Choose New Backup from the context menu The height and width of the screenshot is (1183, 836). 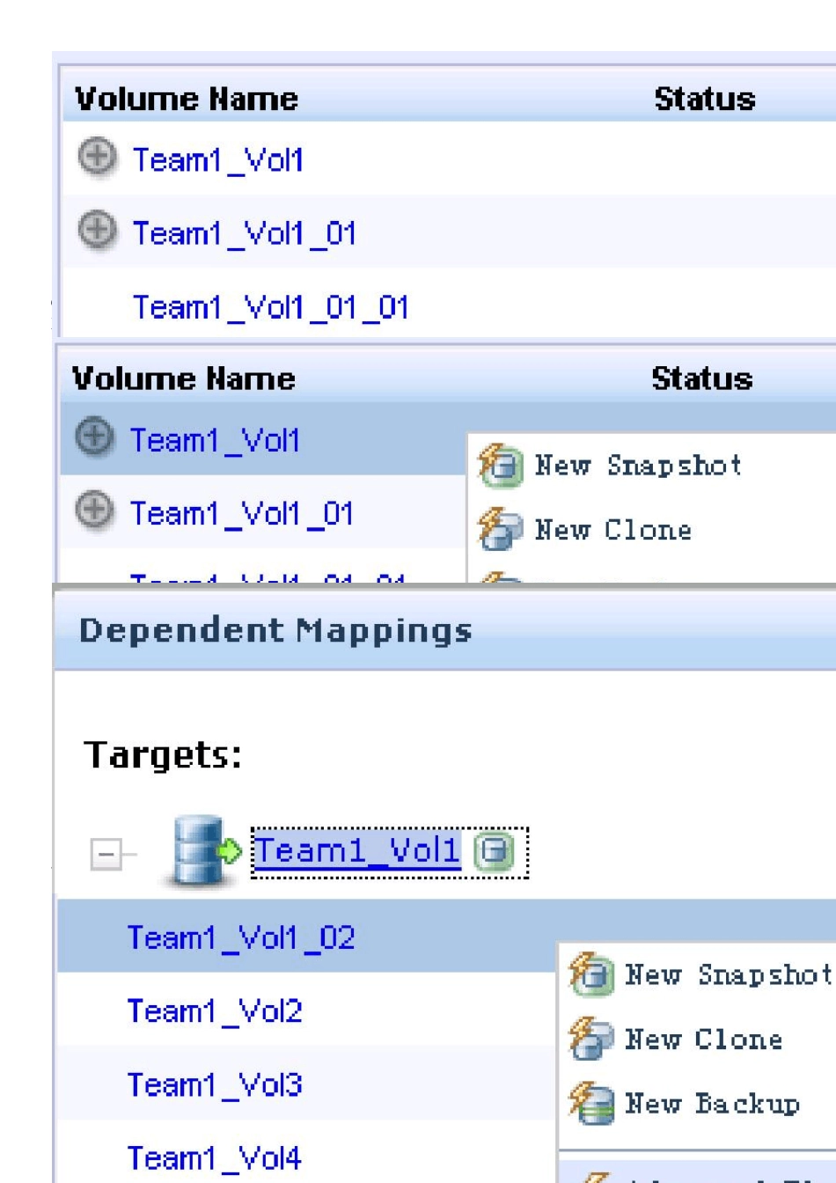(x=685, y=1104)
